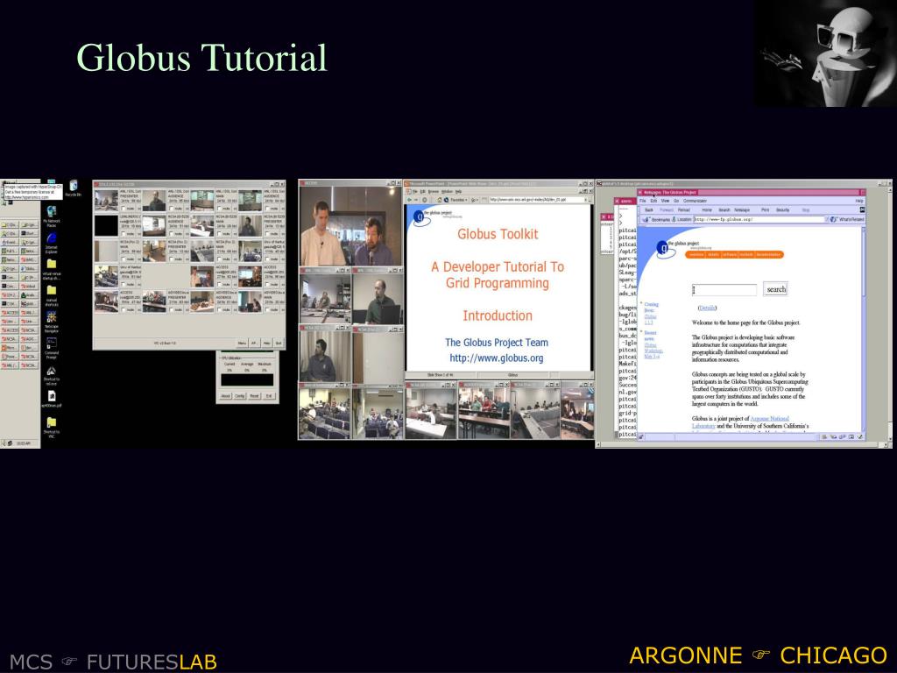Mute the ANL/DSL Conf PRESENTER stream
Viewport: 897px width, 673px height.
[x=123, y=209]
